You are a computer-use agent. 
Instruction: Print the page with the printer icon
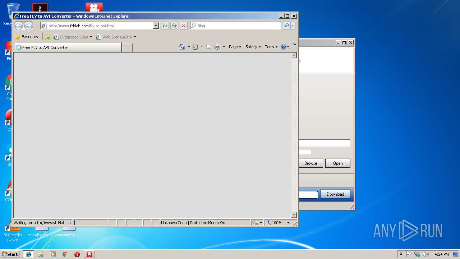click(217, 47)
